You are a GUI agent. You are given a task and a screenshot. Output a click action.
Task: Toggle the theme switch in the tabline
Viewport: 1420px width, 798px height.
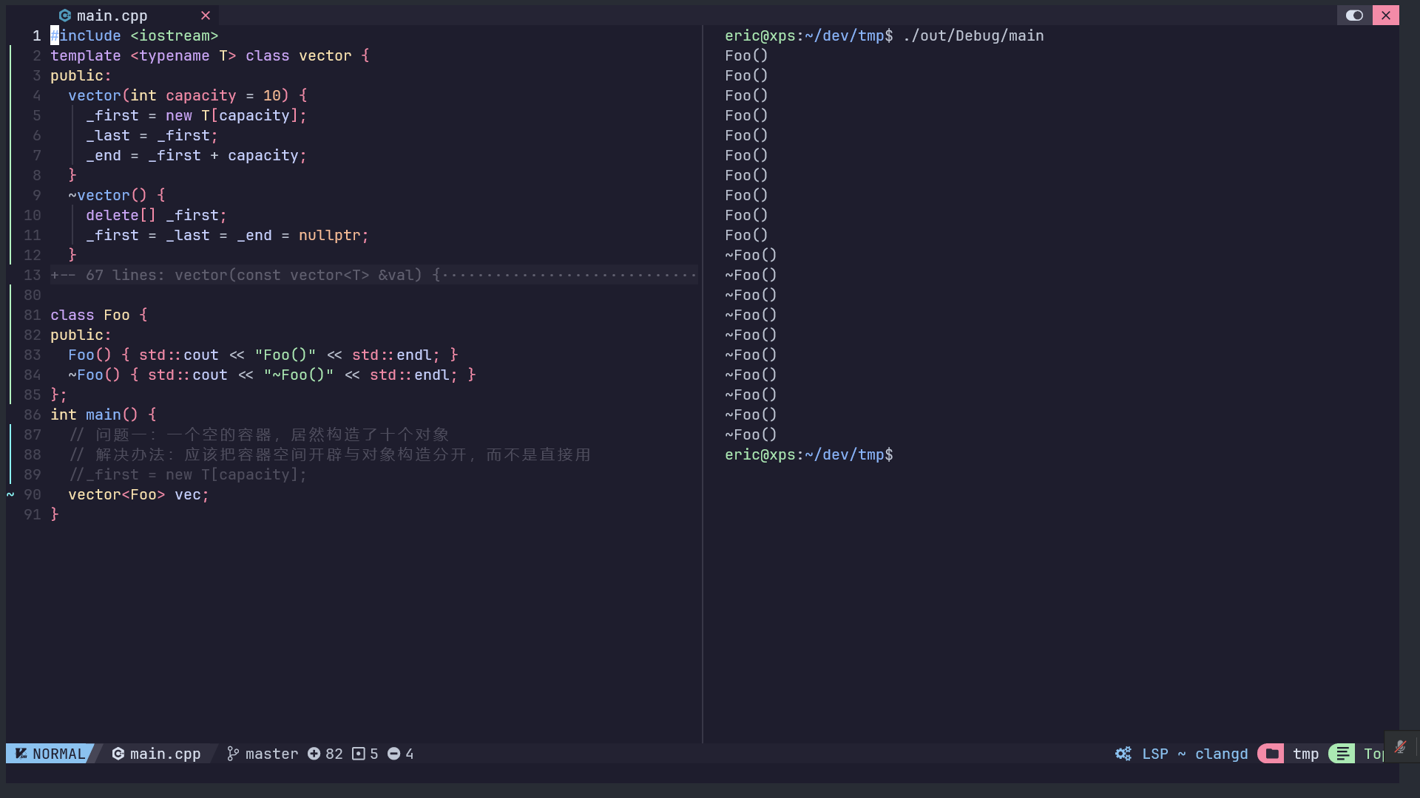(x=1354, y=16)
